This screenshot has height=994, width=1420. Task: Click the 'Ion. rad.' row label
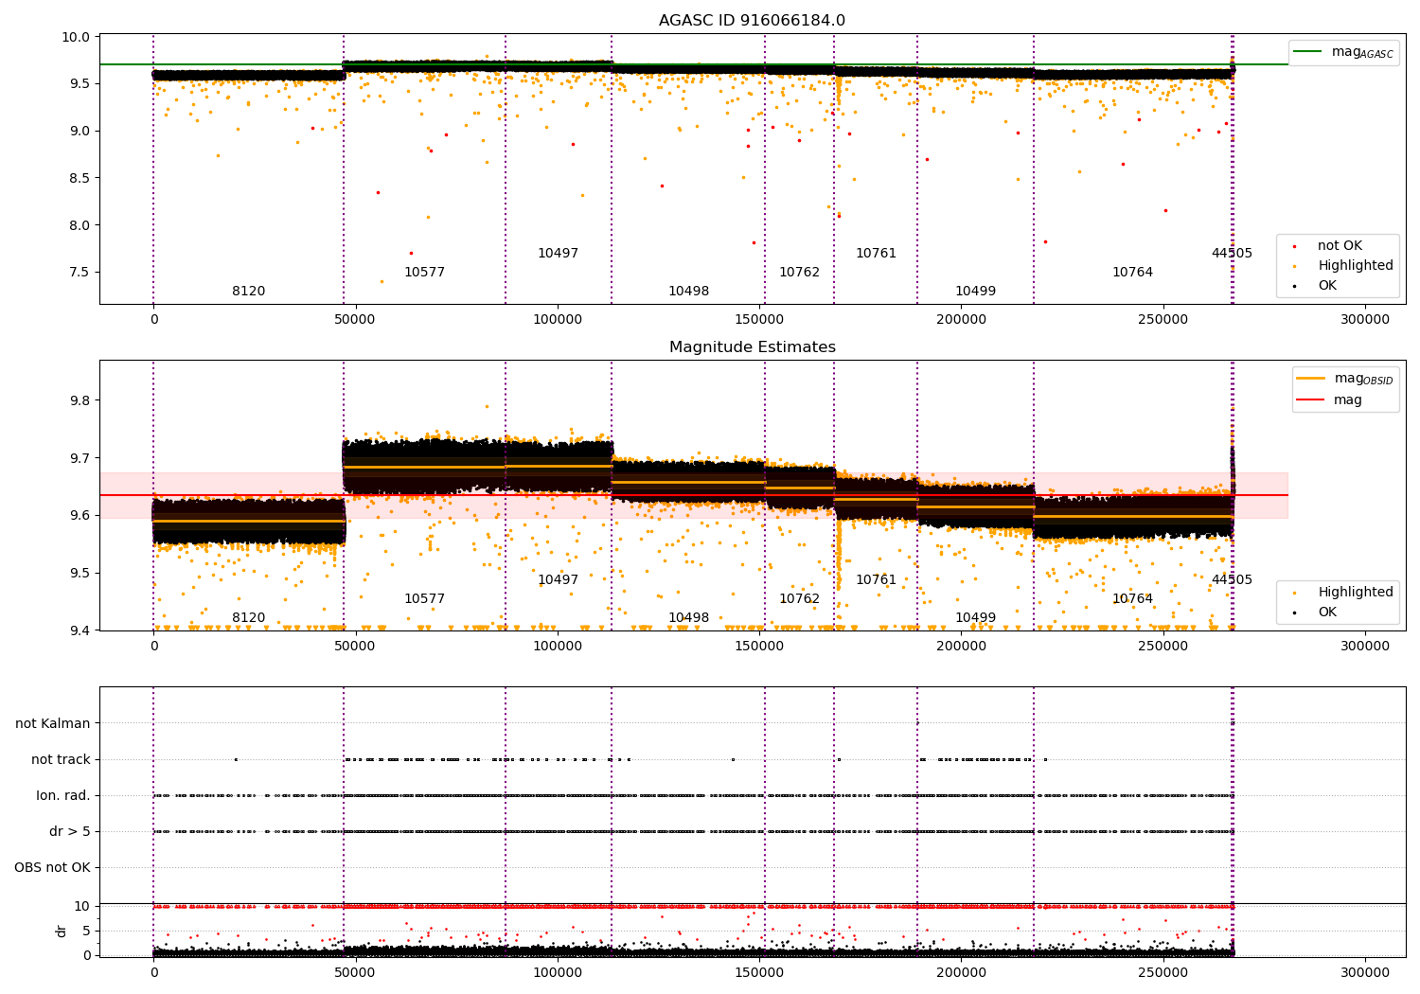(x=63, y=795)
